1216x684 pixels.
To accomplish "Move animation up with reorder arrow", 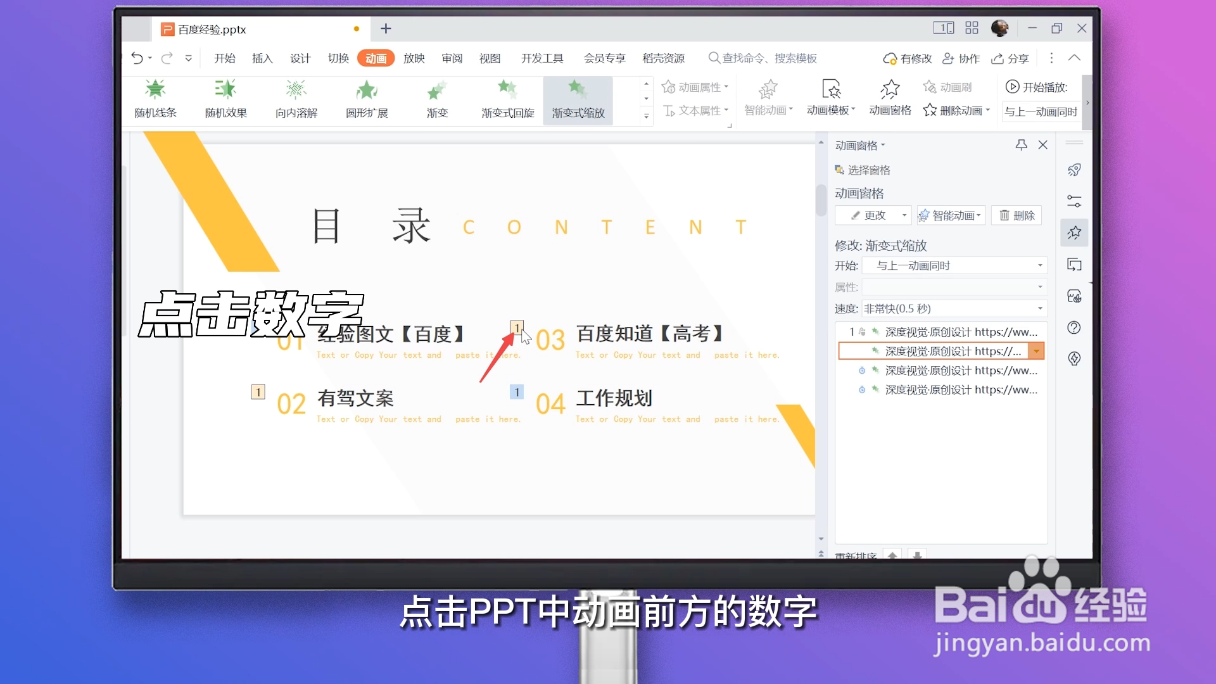I will [x=892, y=555].
